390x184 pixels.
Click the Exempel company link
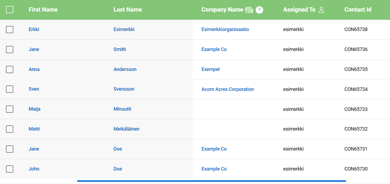tap(210, 69)
